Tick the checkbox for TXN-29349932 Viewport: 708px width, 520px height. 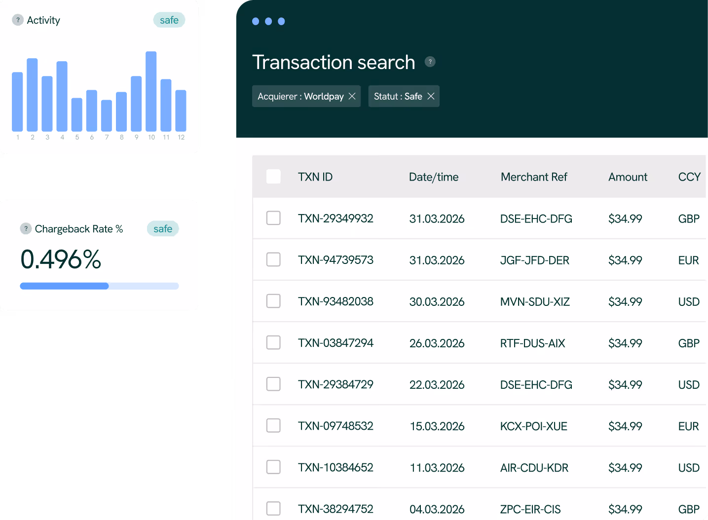(x=273, y=218)
